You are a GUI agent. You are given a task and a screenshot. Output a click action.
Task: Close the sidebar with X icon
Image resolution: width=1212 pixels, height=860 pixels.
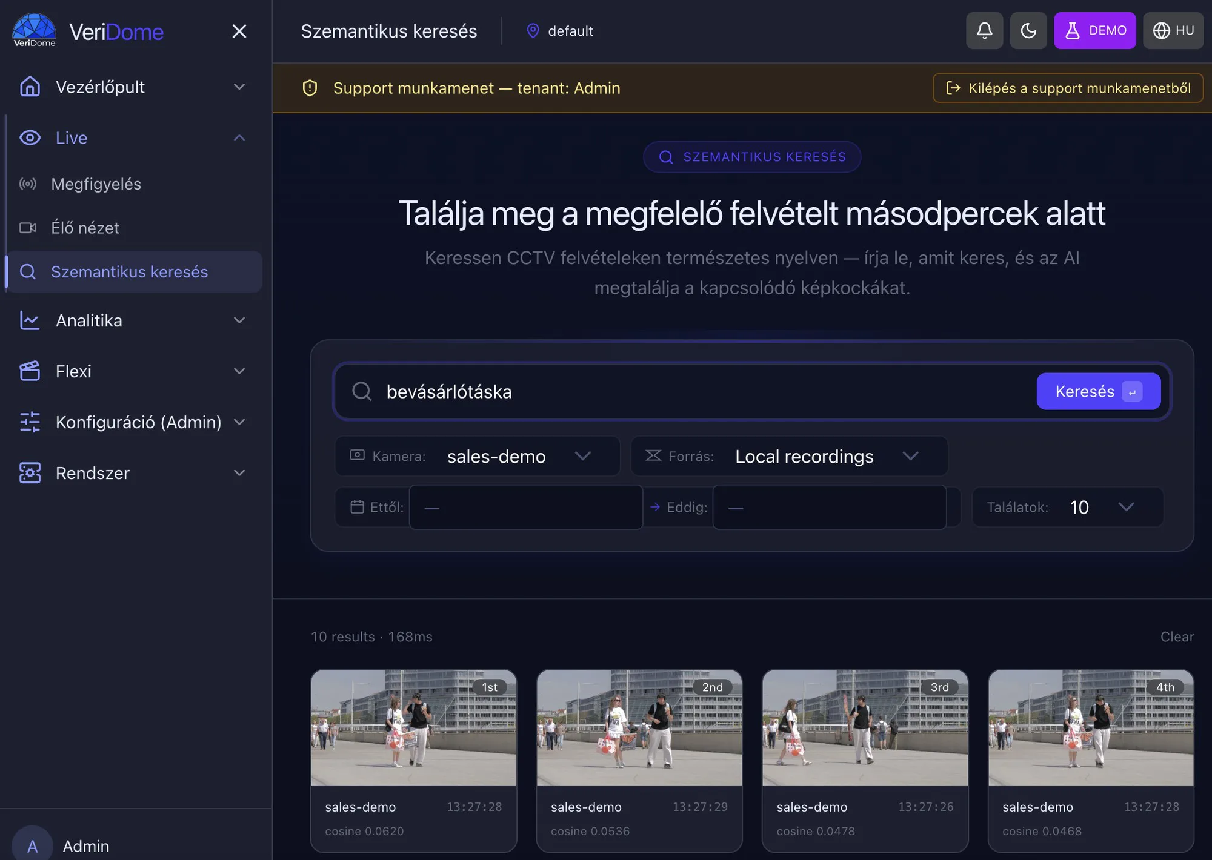239,31
